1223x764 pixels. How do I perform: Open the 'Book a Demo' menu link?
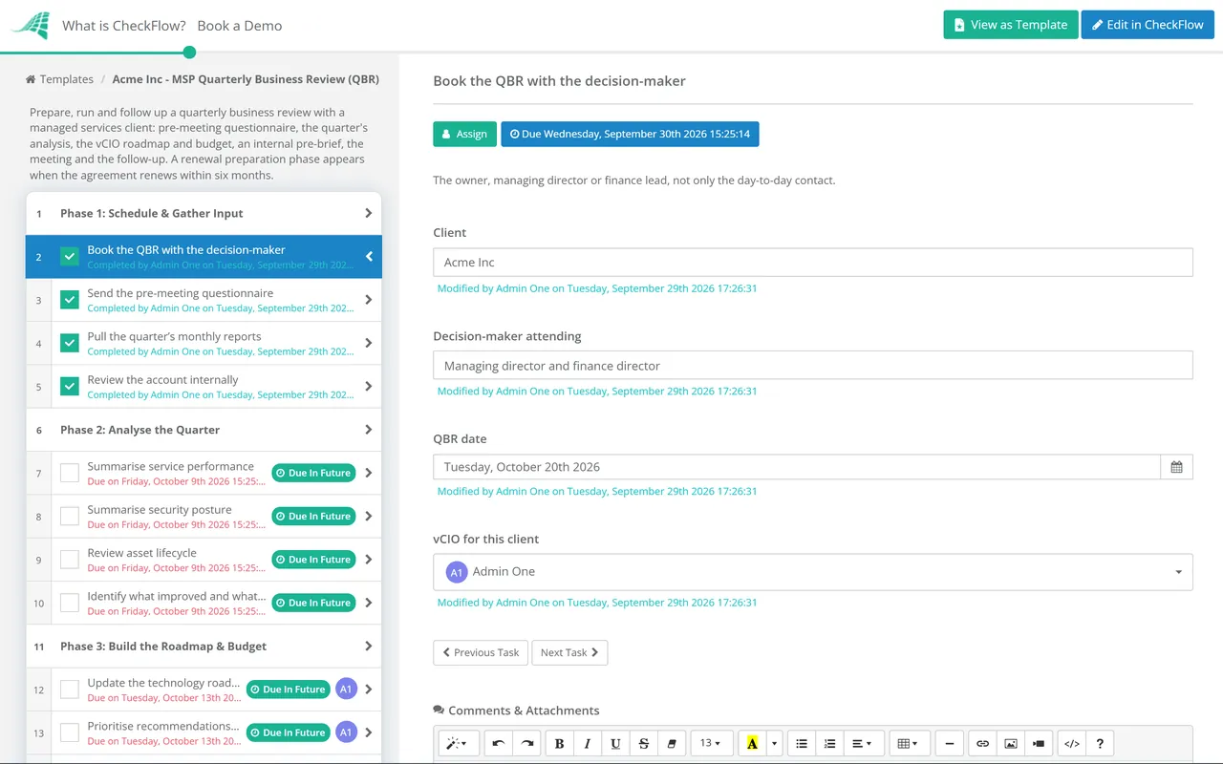pyautogui.click(x=240, y=26)
